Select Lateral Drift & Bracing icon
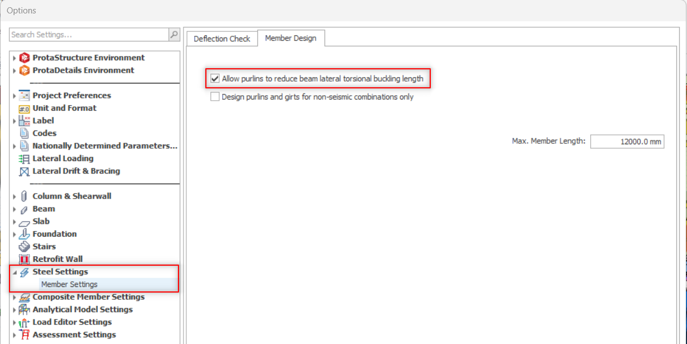Image resolution: width=687 pixels, height=344 pixels. coord(24,172)
